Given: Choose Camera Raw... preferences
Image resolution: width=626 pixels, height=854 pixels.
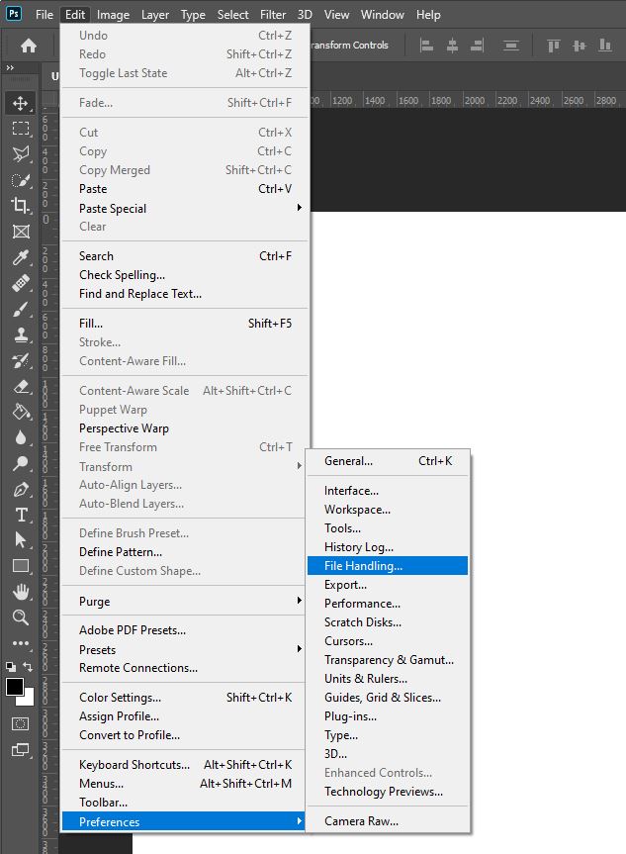Looking at the screenshot, I should [x=388, y=820].
